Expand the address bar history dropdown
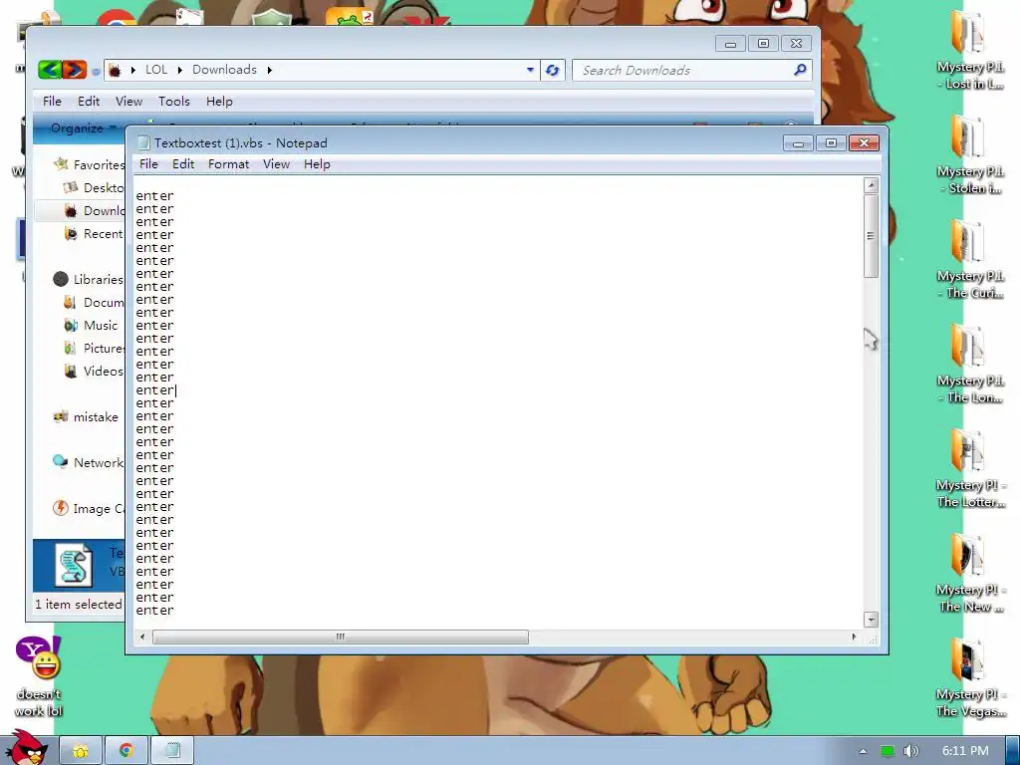 point(530,70)
